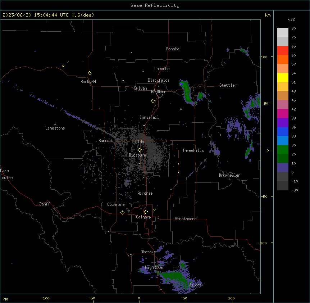
Task: Pick the green 20-30 dBZ legend swatch
Action: [x=283, y=150]
